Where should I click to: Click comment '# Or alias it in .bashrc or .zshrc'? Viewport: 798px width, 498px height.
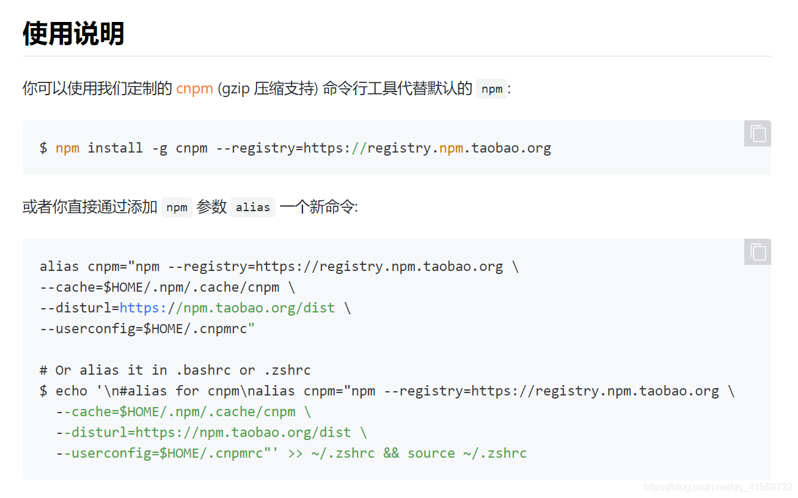175,370
